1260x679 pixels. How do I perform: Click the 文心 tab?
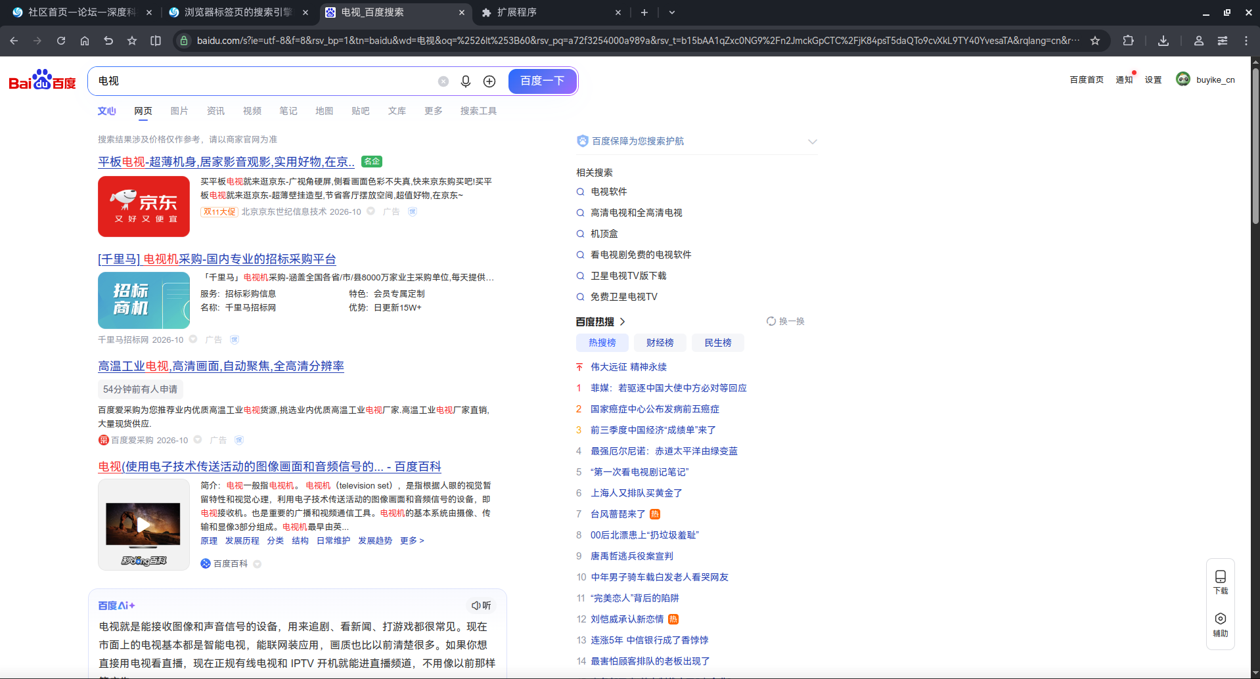pyautogui.click(x=107, y=111)
